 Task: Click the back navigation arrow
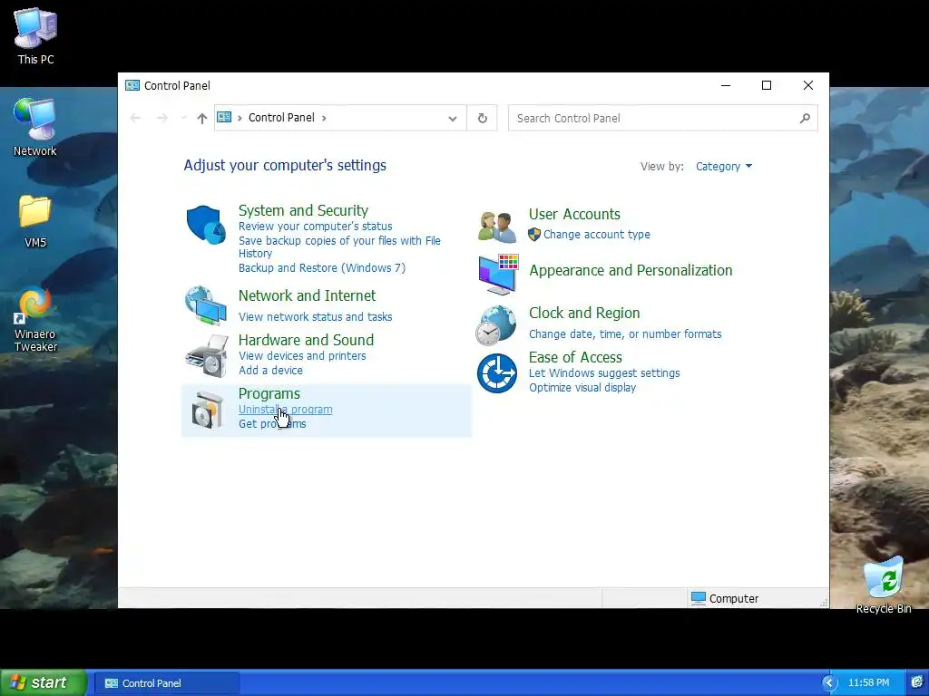tap(136, 119)
